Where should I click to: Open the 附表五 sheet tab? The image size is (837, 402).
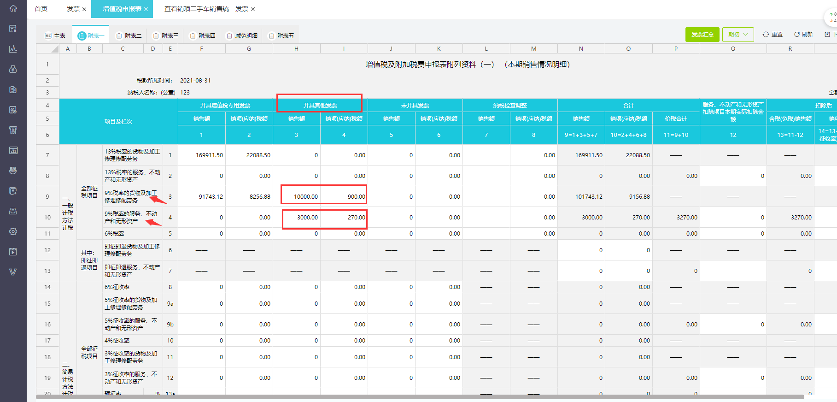tap(281, 35)
